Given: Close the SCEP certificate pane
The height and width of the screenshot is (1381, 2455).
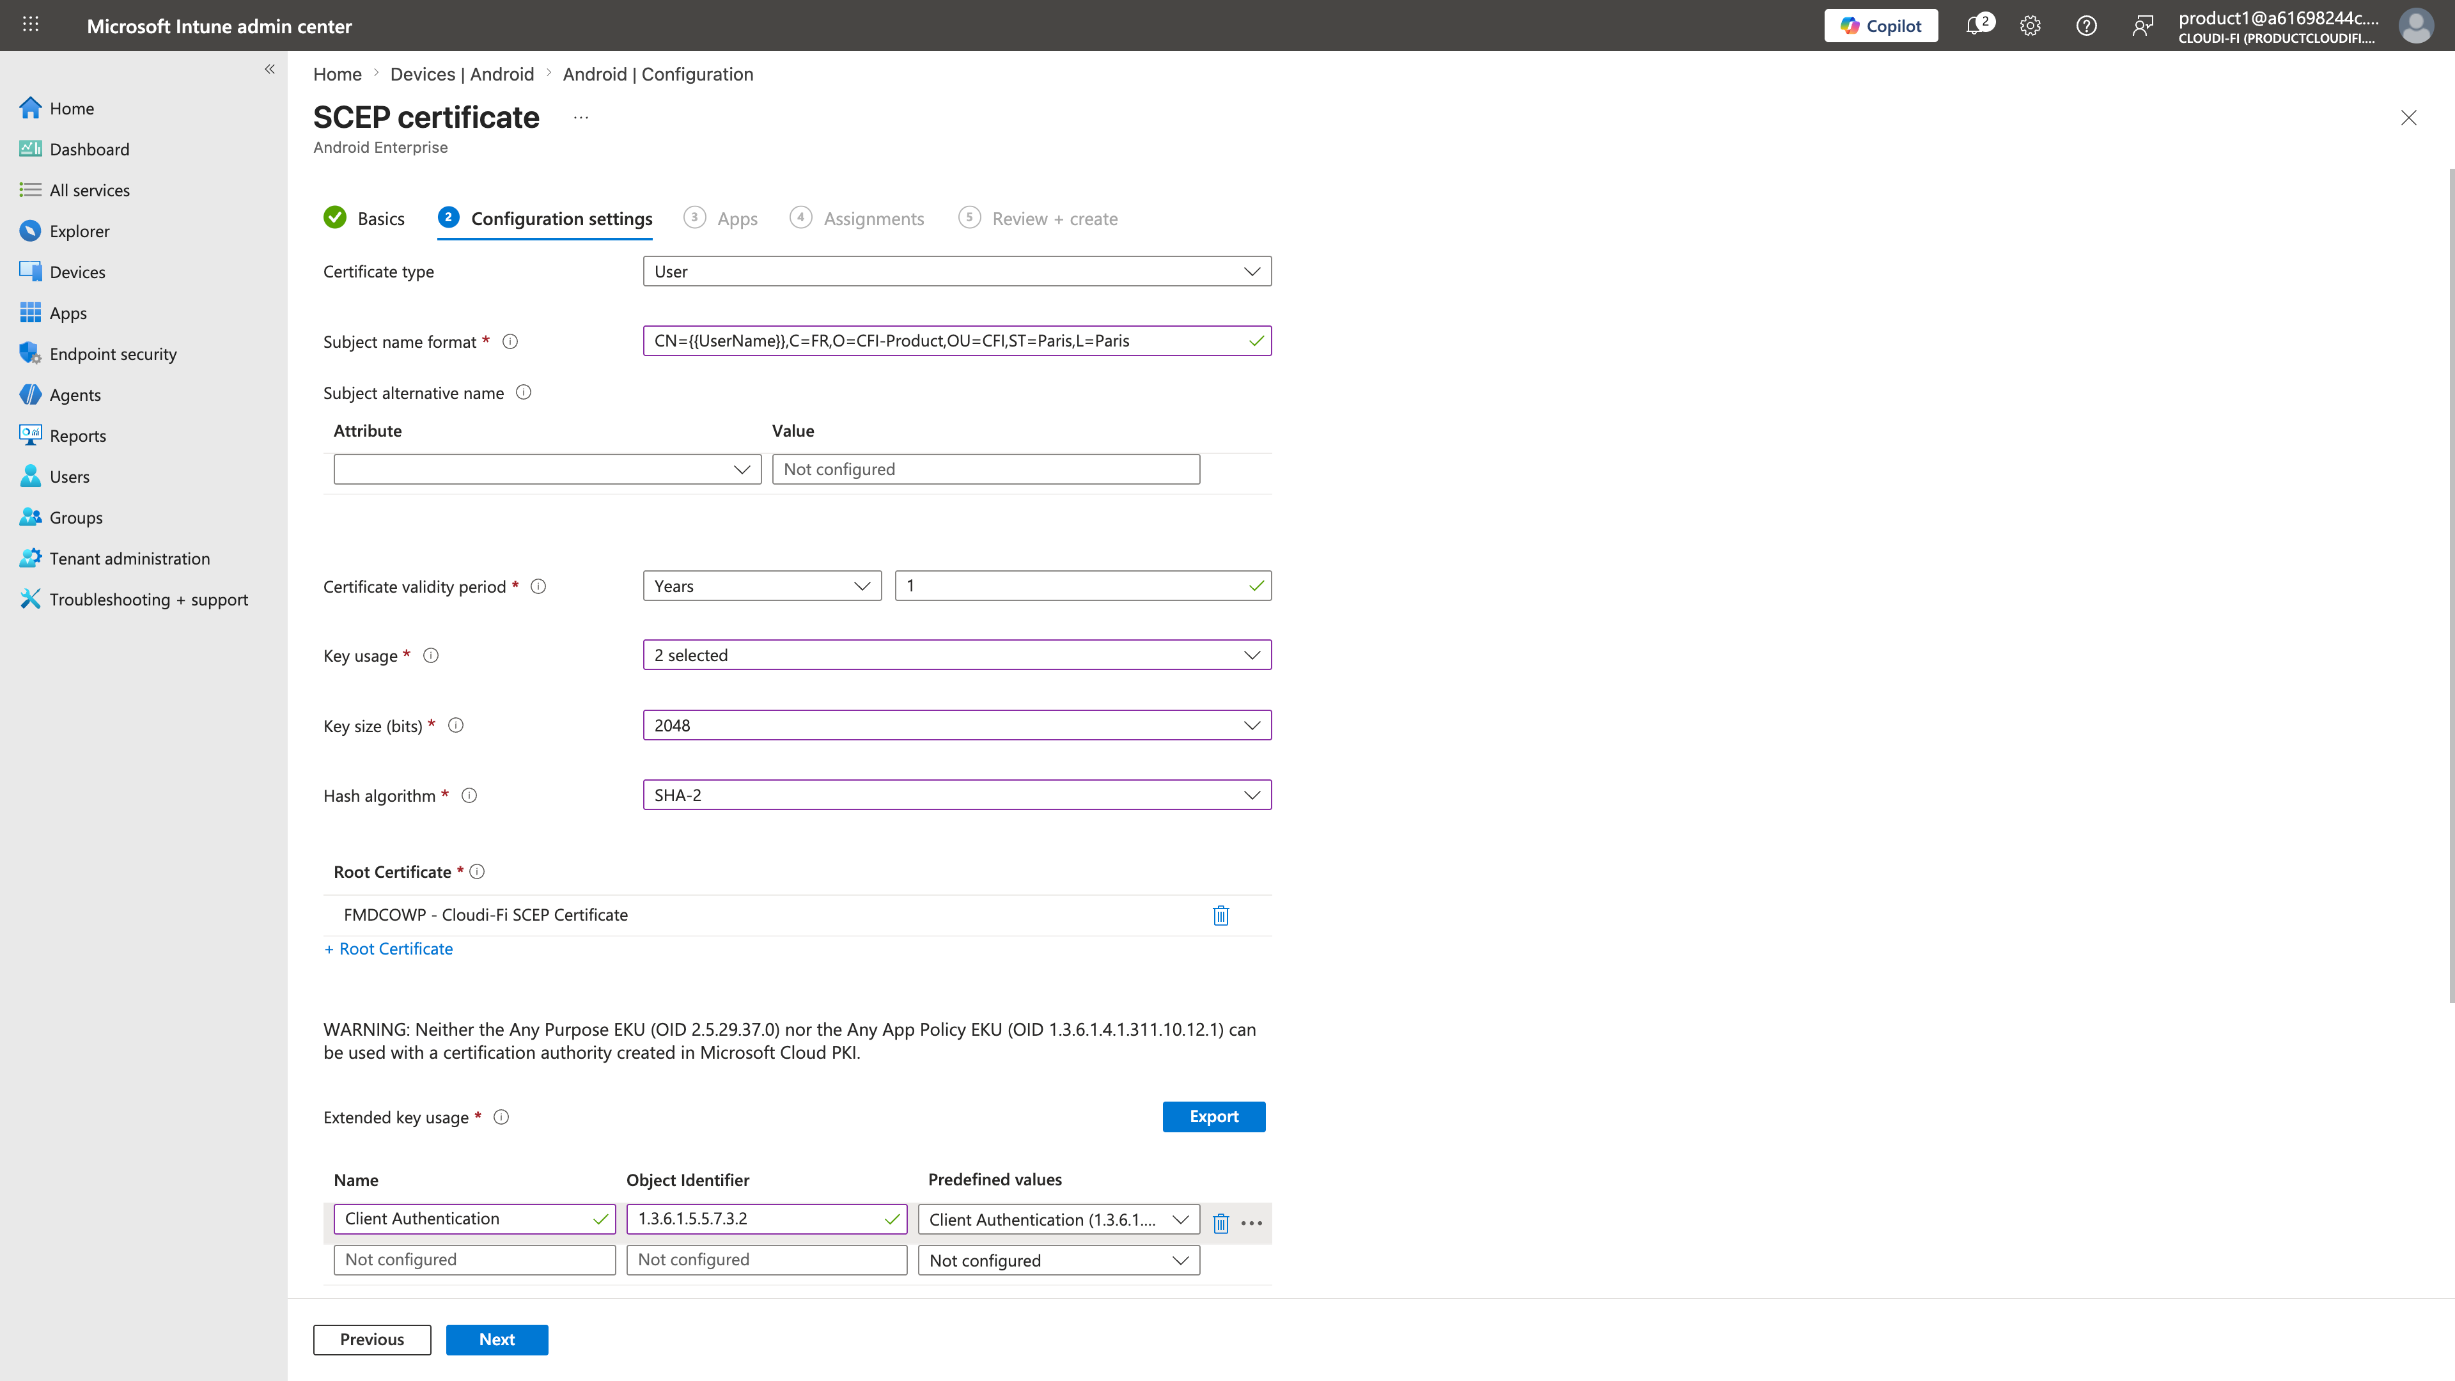Looking at the screenshot, I should click(2408, 117).
